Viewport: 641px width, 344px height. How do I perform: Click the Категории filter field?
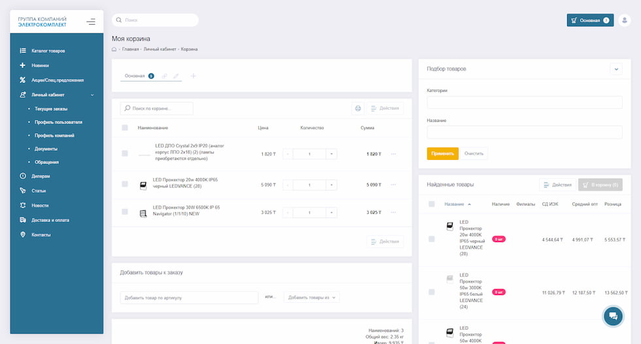pos(525,102)
